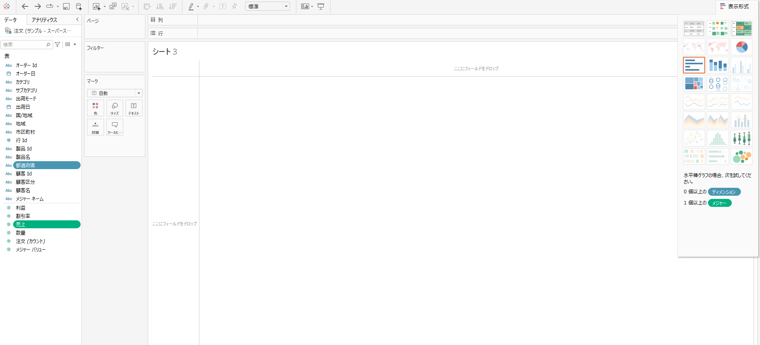
Task: Select the box-and-whisker plot type
Action: coord(742,138)
